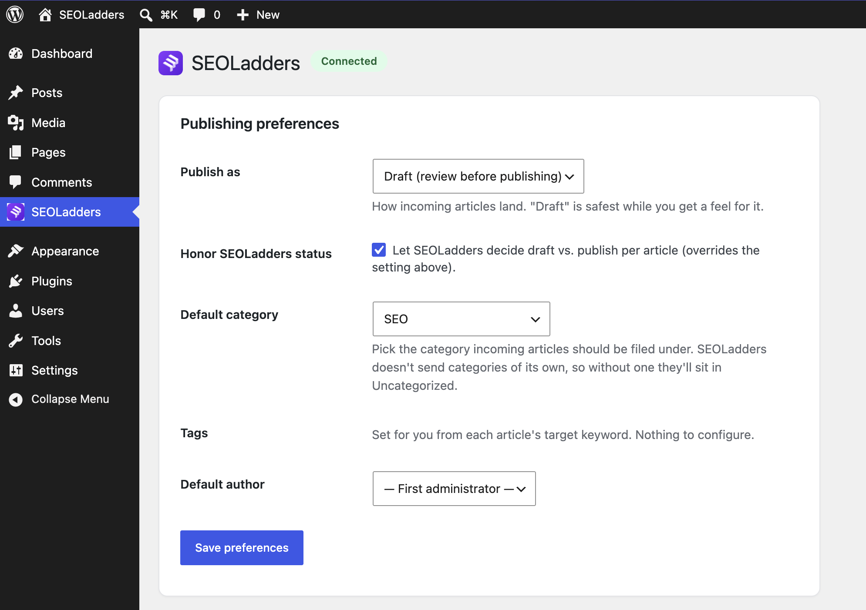Click the Appearance paintbrush icon
The image size is (866, 610).
click(x=16, y=251)
